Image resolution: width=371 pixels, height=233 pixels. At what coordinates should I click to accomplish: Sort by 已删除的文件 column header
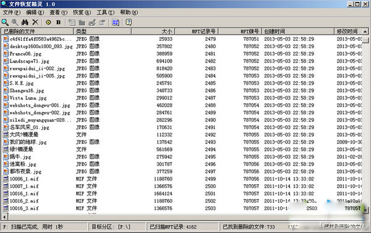click(x=37, y=32)
